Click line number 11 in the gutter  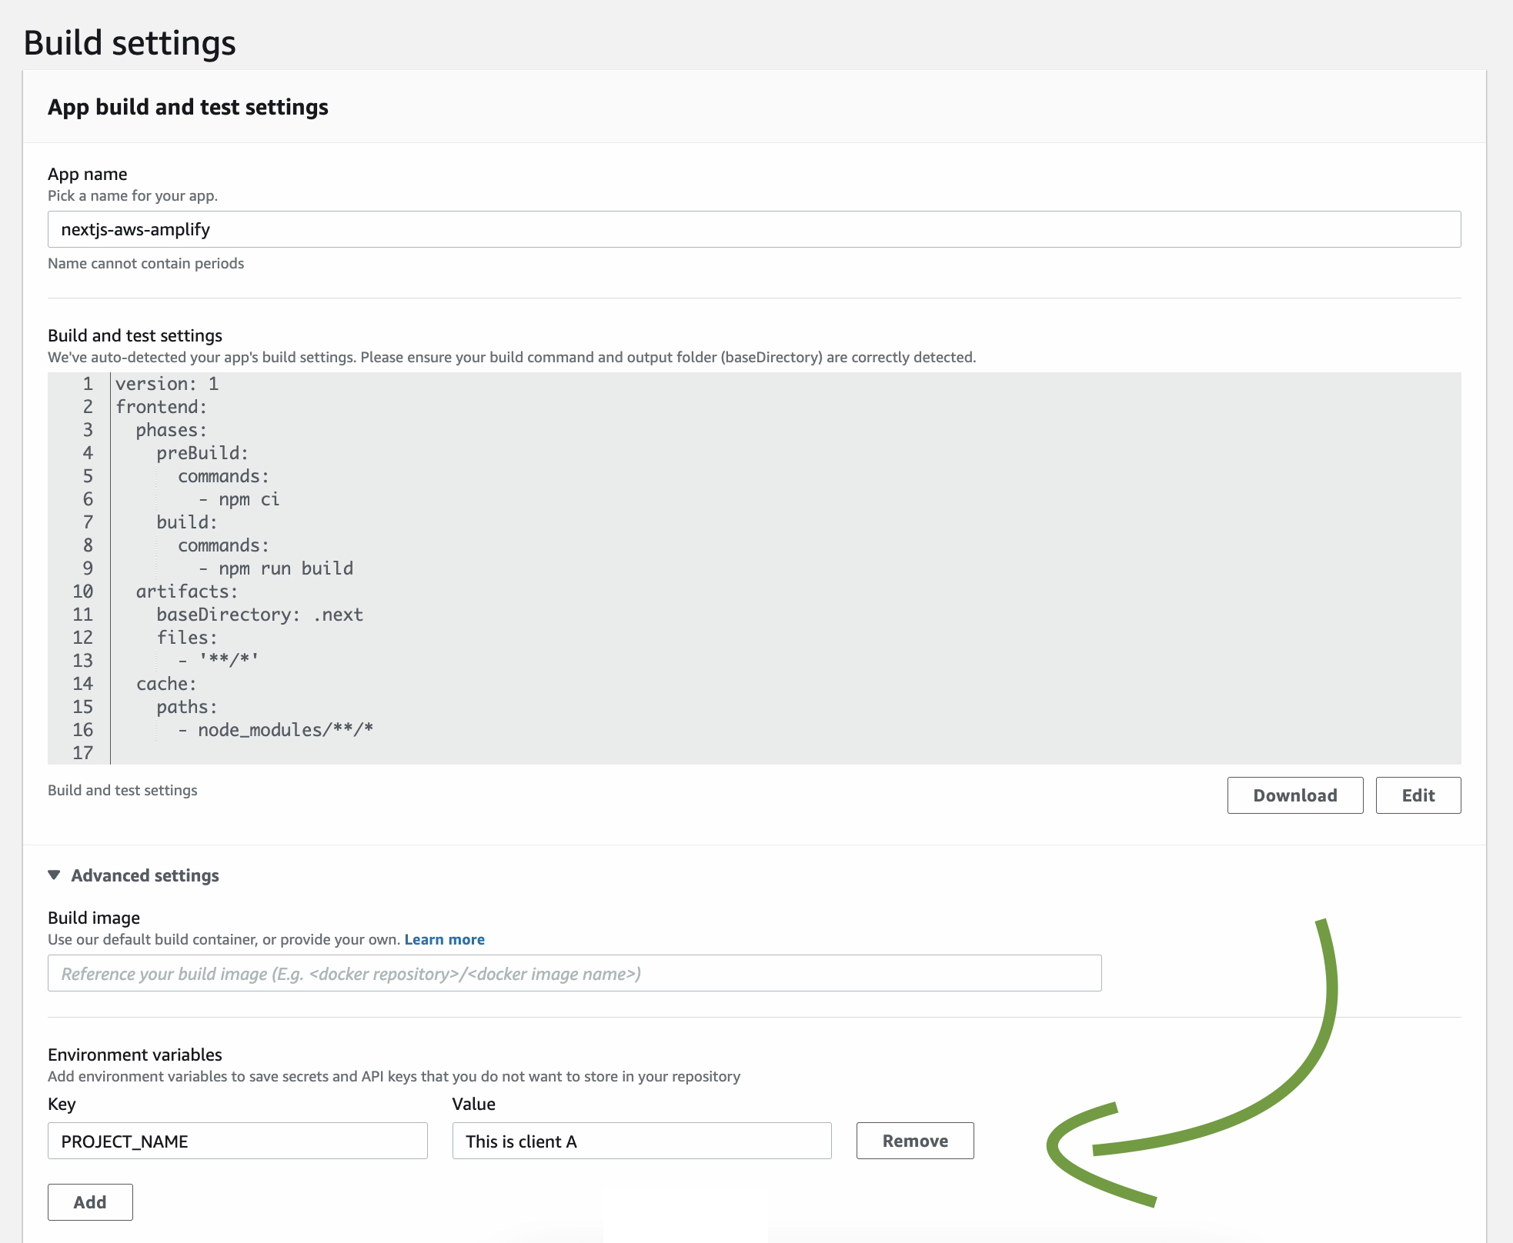(83, 615)
